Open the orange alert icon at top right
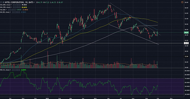 coord(182,2)
